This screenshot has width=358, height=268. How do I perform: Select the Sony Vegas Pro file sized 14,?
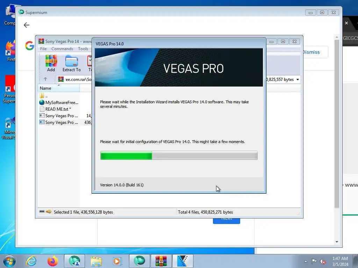(59, 116)
